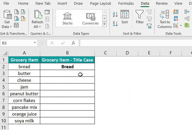Screen dimensions: 192x130
Task: Click cell containing 'pancake mix'
Action: [24, 107]
